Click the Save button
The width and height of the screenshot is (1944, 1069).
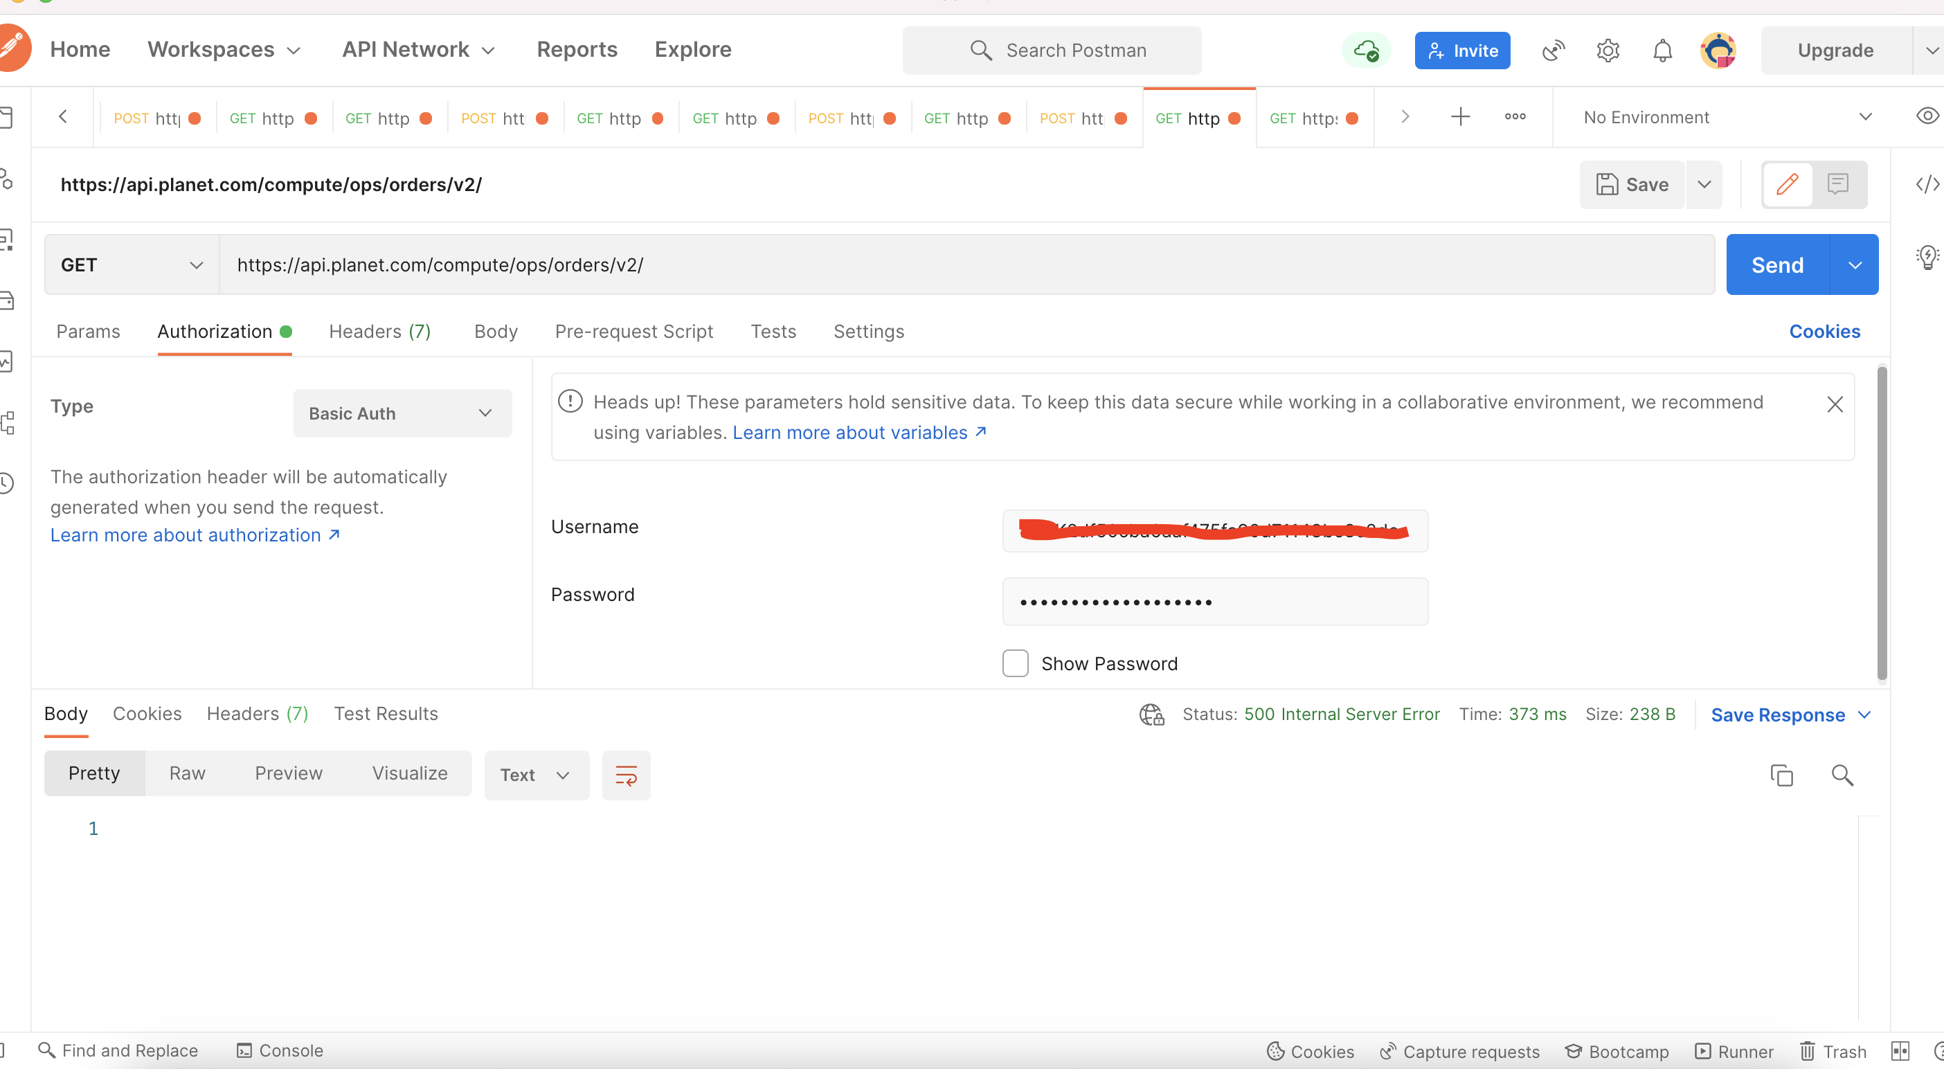point(1632,184)
